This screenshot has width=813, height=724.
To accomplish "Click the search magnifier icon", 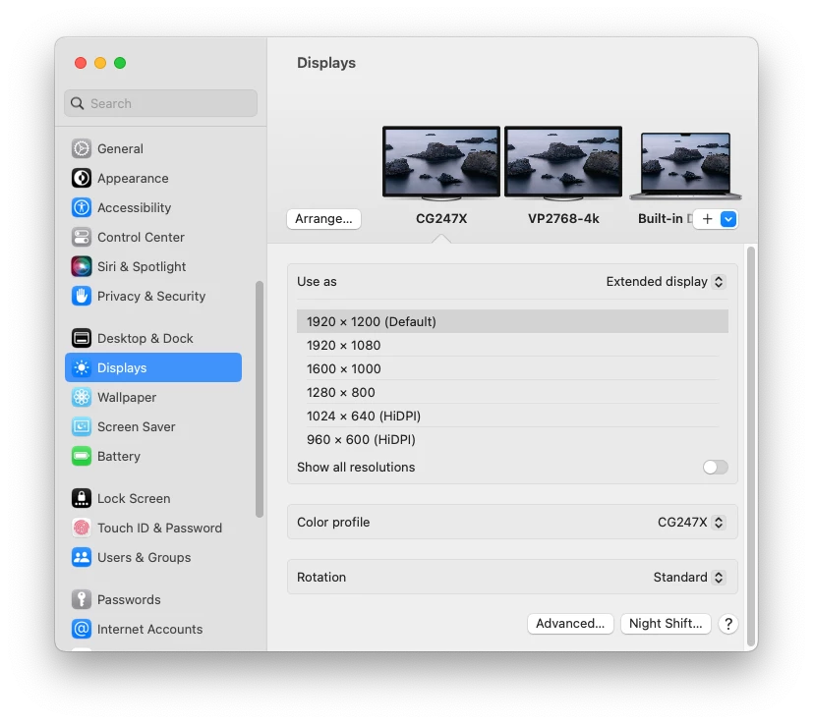I will (x=78, y=104).
